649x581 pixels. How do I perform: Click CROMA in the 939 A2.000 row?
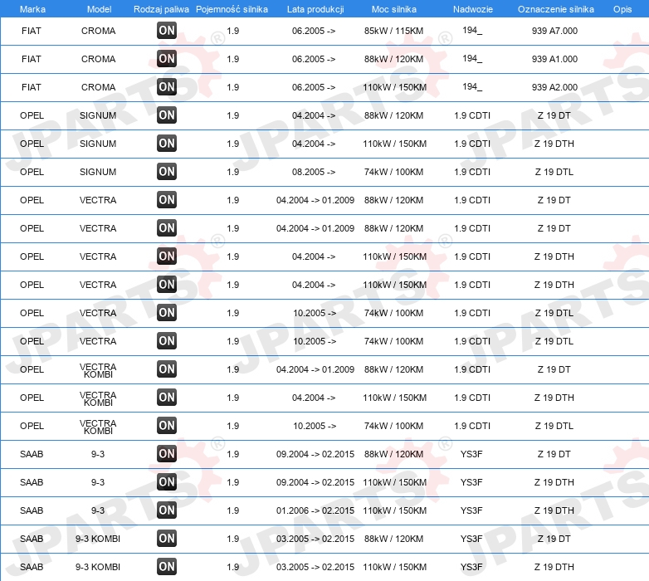click(98, 87)
